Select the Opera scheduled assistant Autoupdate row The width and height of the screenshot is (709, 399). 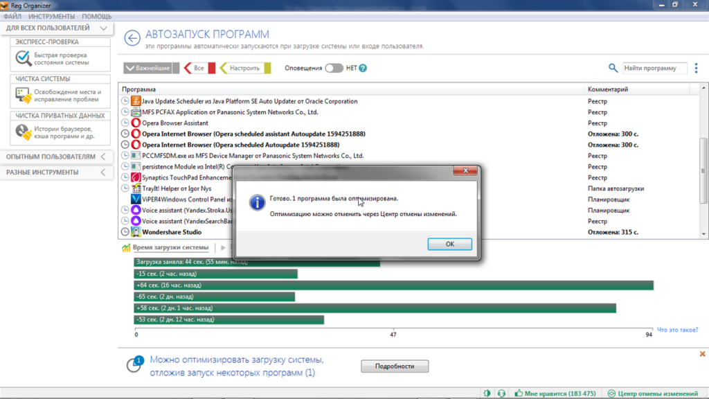click(409, 134)
